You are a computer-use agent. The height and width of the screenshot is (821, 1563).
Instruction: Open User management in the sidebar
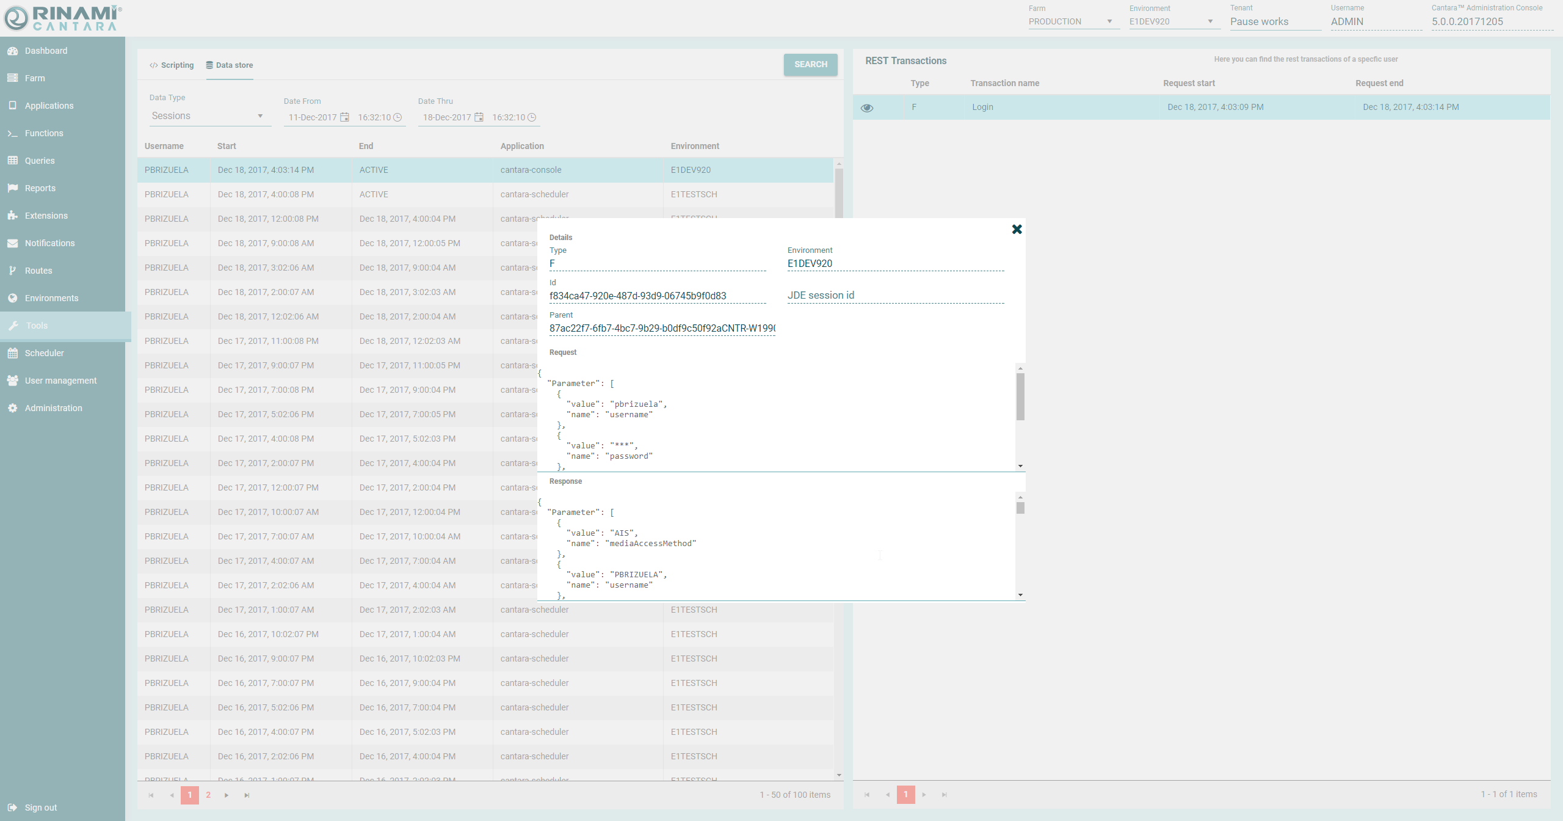60,381
